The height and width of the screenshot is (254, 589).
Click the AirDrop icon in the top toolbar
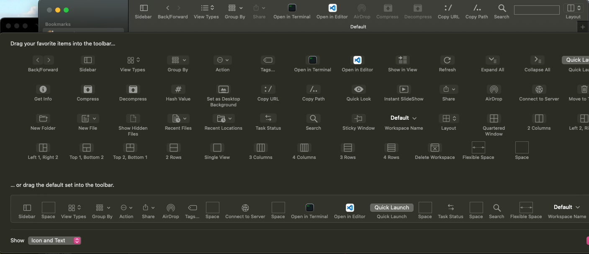[x=362, y=8]
